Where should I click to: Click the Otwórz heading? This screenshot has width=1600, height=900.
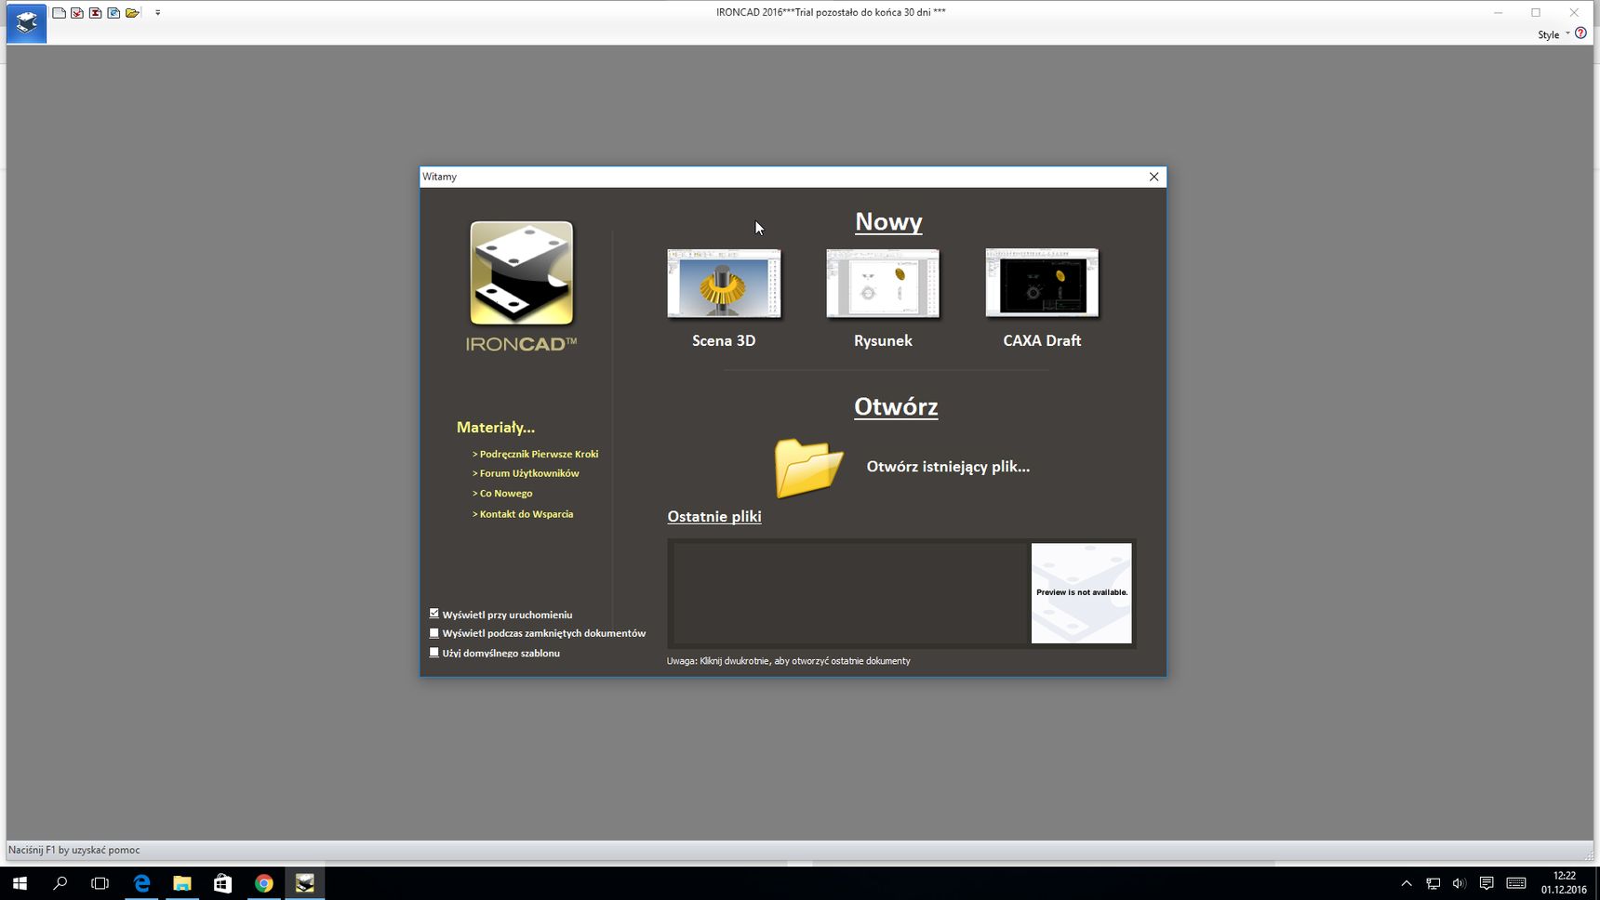896,406
